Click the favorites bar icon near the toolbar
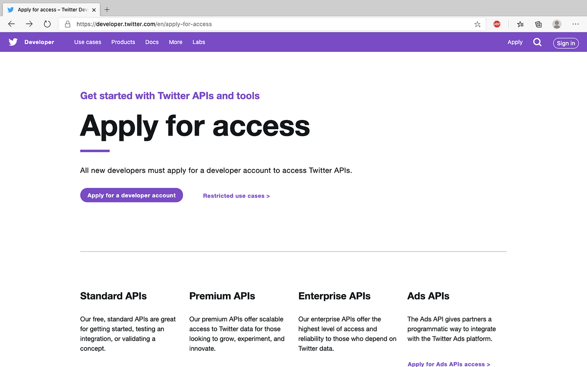 (x=519, y=23)
